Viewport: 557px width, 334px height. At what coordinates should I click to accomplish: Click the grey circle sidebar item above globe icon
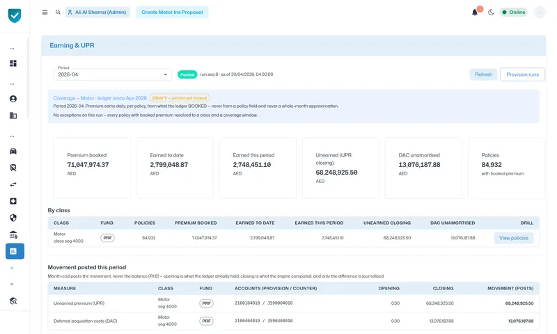point(12,285)
